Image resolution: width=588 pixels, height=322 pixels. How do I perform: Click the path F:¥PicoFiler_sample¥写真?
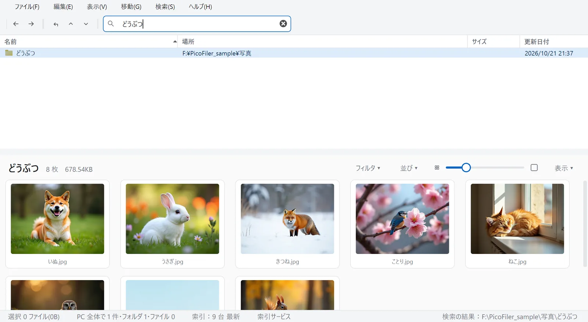click(x=217, y=53)
